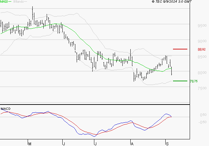Click the green support level line

coord(180,81)
